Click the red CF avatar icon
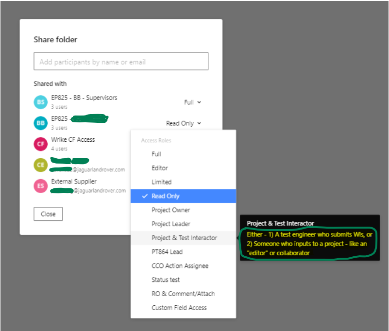 click(x=40, y=144)
